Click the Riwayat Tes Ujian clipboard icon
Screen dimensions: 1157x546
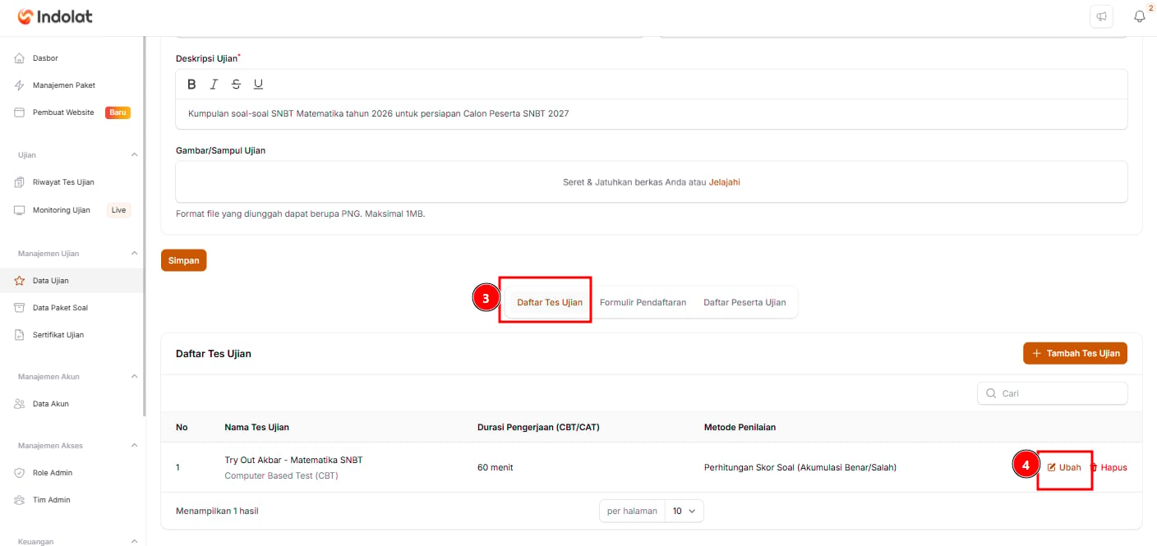(20, 182)
